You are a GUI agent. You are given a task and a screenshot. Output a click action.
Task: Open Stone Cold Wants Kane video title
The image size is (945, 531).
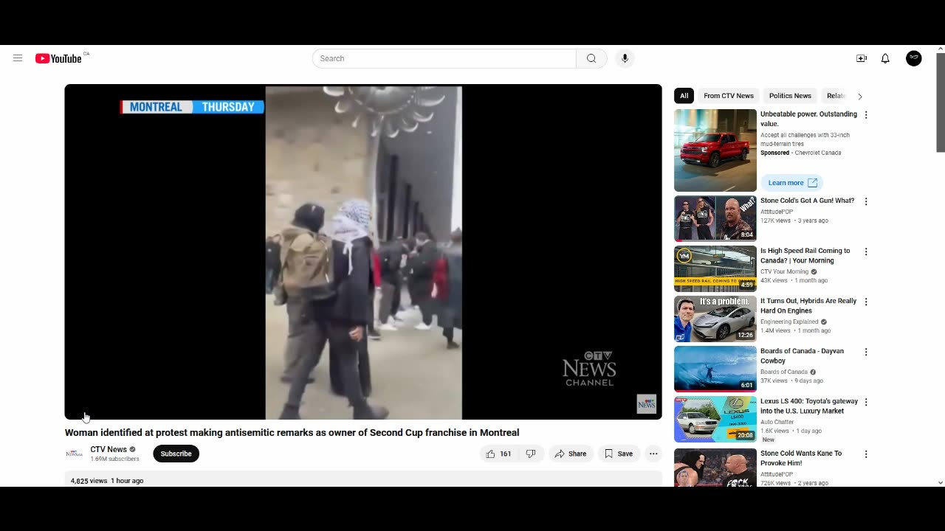click(801, 458)
